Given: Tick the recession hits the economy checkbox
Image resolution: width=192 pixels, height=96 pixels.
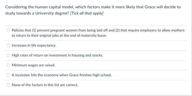Looking at the screenshot, I should [8, 75].
